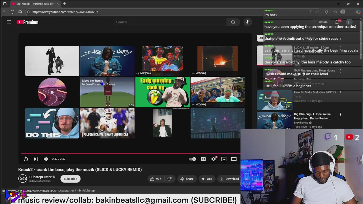
Task: Open BigXthaPlug I Hope You're Happy title
Action: pyautogui.click(x=313, y=116)
